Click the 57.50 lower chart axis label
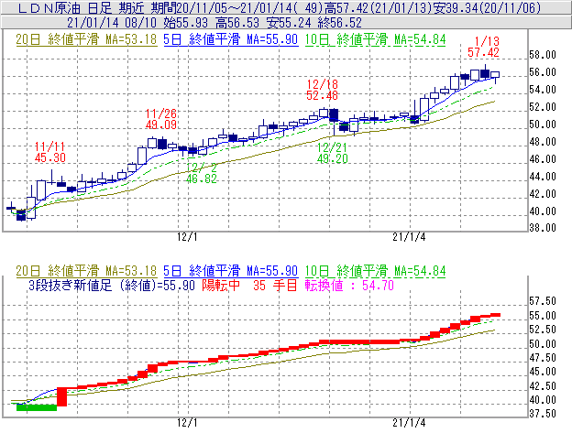This screenshot has height=433, width=572. click(x=543, y=301)
